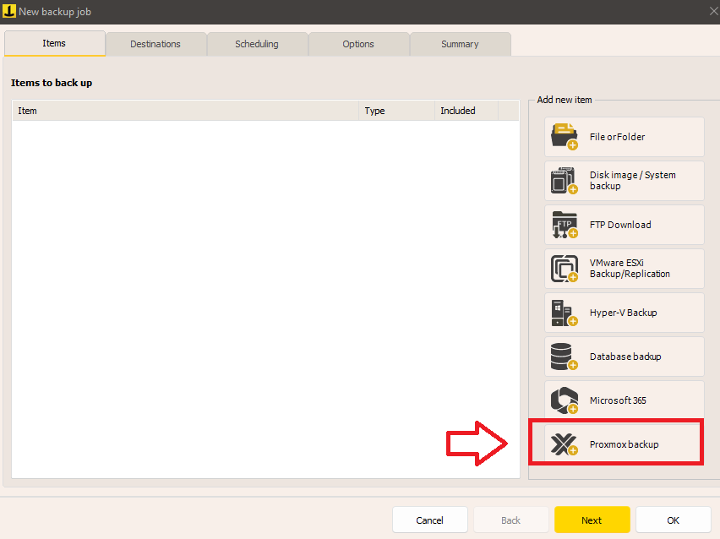
Task: Pick the Hyper-V Backup icon
Action: coord(564,313)
